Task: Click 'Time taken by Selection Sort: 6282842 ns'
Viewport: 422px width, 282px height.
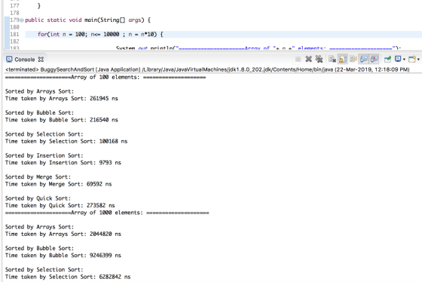Action: (68, 277)
